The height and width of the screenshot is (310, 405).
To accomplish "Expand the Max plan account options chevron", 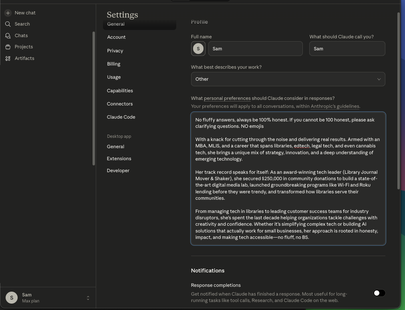I will (88, 298).
